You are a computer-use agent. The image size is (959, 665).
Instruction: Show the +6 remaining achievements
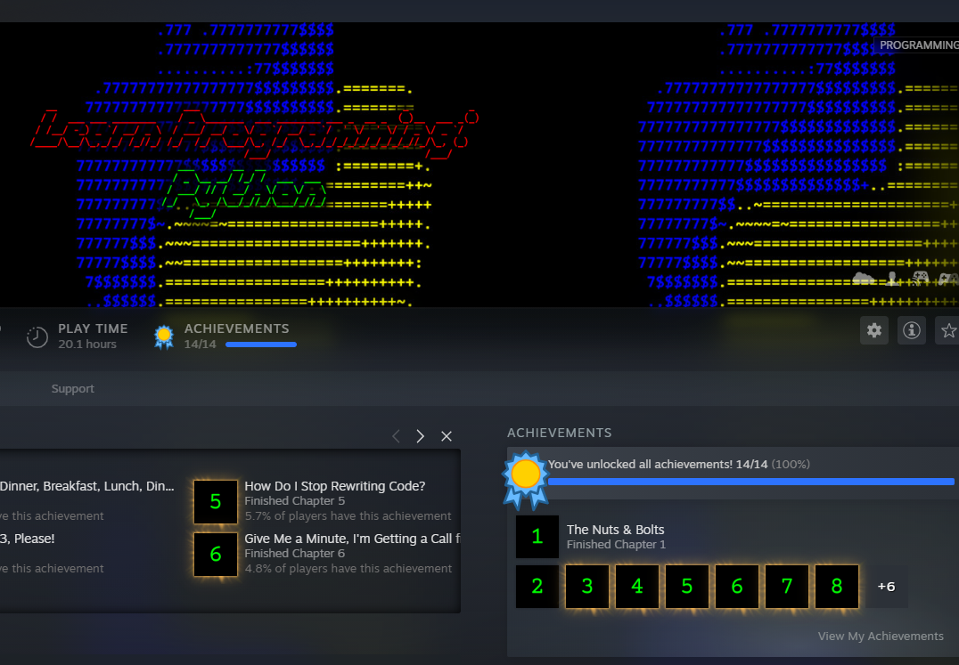click(886, 587)
